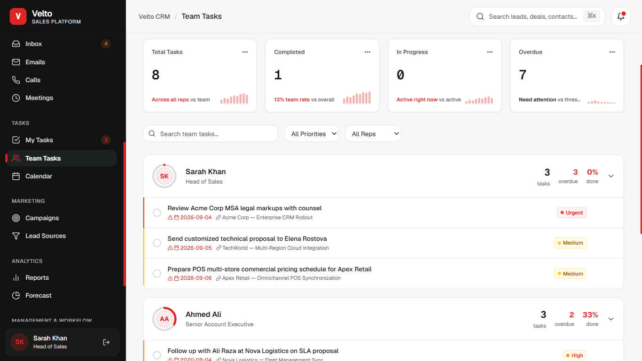
Task: Open Total Tasks card options menu
Action: click(x=245, y=52)
